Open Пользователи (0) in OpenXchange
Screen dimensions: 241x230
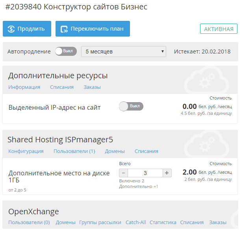[29, 223]
